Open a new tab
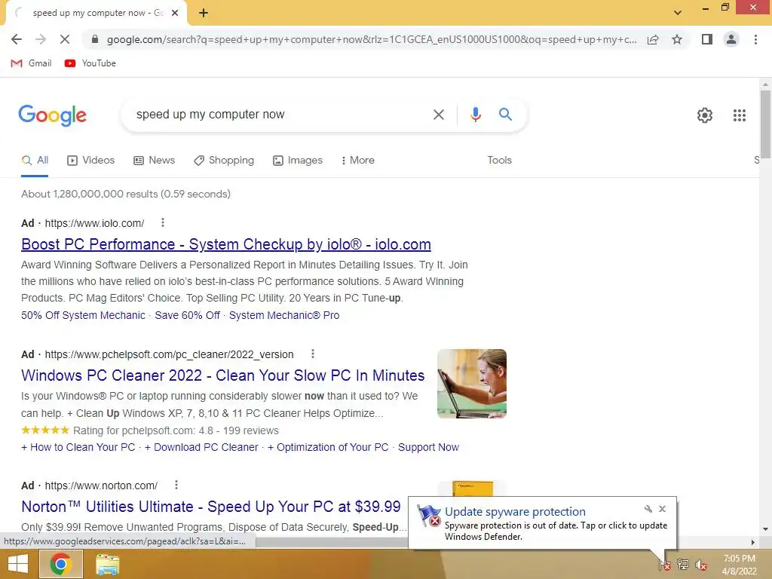The image size is (772, 579). click(x=204, y=13)
